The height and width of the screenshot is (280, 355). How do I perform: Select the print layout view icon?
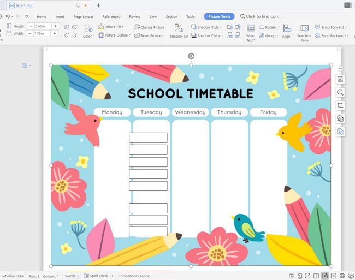325,276
